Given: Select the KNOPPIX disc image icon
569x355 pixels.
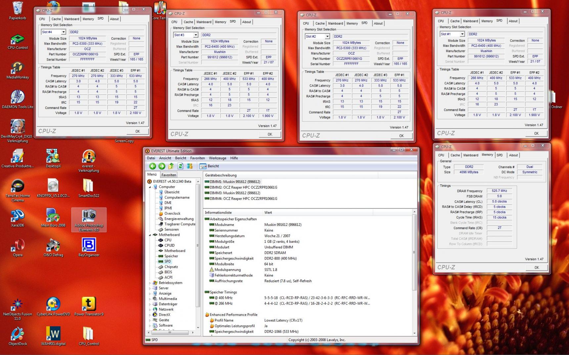Looking at the screenshot, I should (x=53, y=188).
